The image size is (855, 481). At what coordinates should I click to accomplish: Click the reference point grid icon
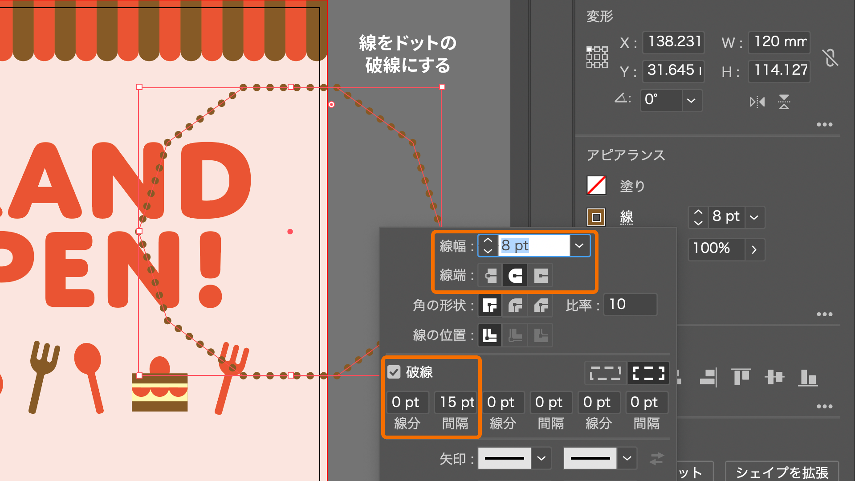point(597,57)
